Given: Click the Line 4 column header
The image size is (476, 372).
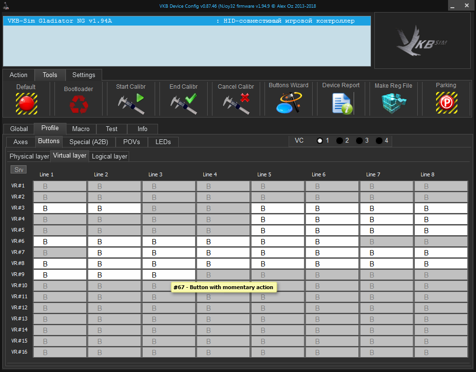Looking at the screenshot, I should pos(210,174).
